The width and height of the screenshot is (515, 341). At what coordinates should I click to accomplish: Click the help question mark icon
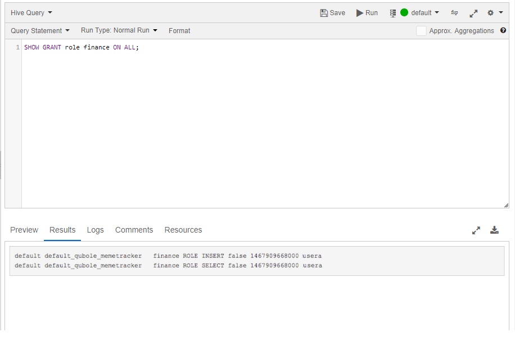tap(503, 30)
